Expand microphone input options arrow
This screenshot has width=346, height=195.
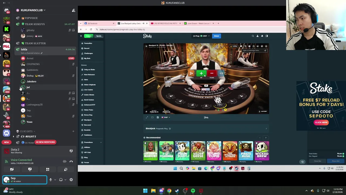click(x=55, y=180)
